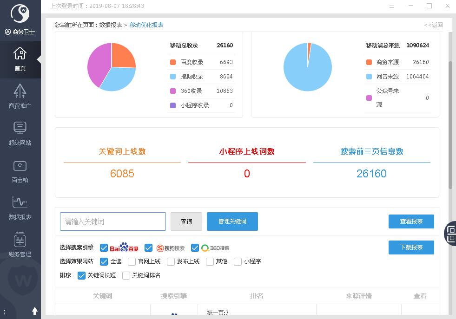Toggle the 360搜索 engine checkbox
Screen dimensions: 456x319
point(195,248)
